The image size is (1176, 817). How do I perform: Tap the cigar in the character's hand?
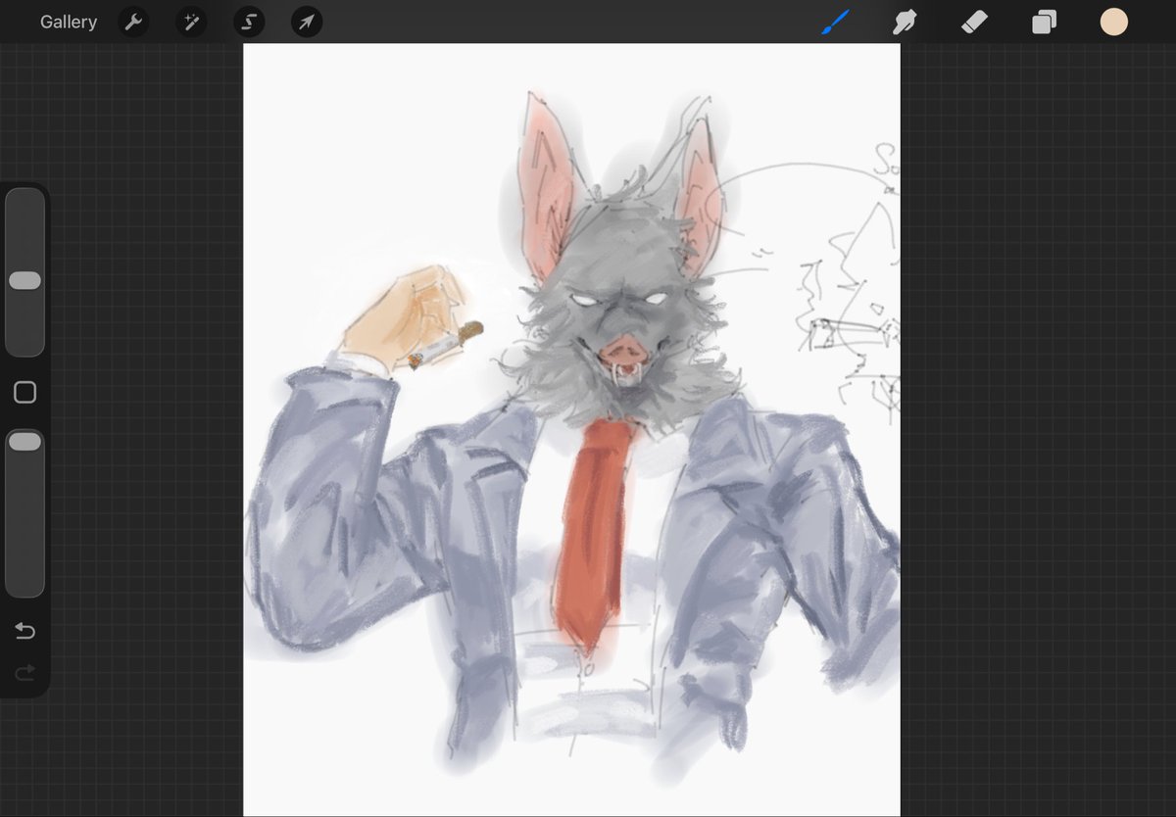[x=446, y=345]
